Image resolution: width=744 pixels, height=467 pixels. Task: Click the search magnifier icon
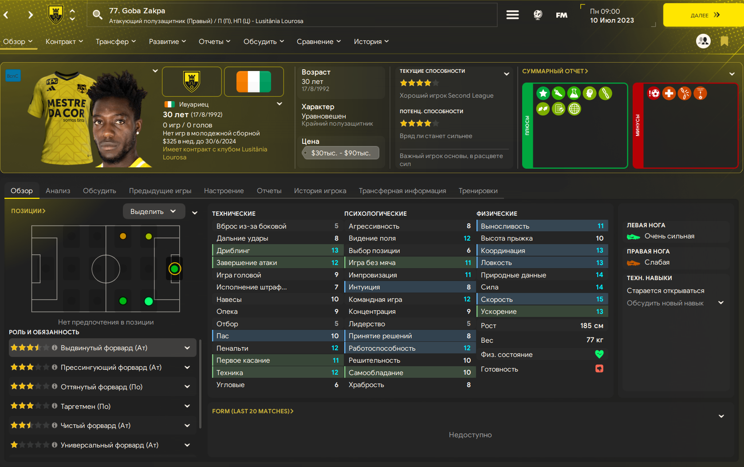click(97, 15)
